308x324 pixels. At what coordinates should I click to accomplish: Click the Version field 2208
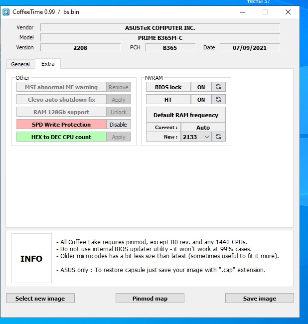[x=80, y=47]
